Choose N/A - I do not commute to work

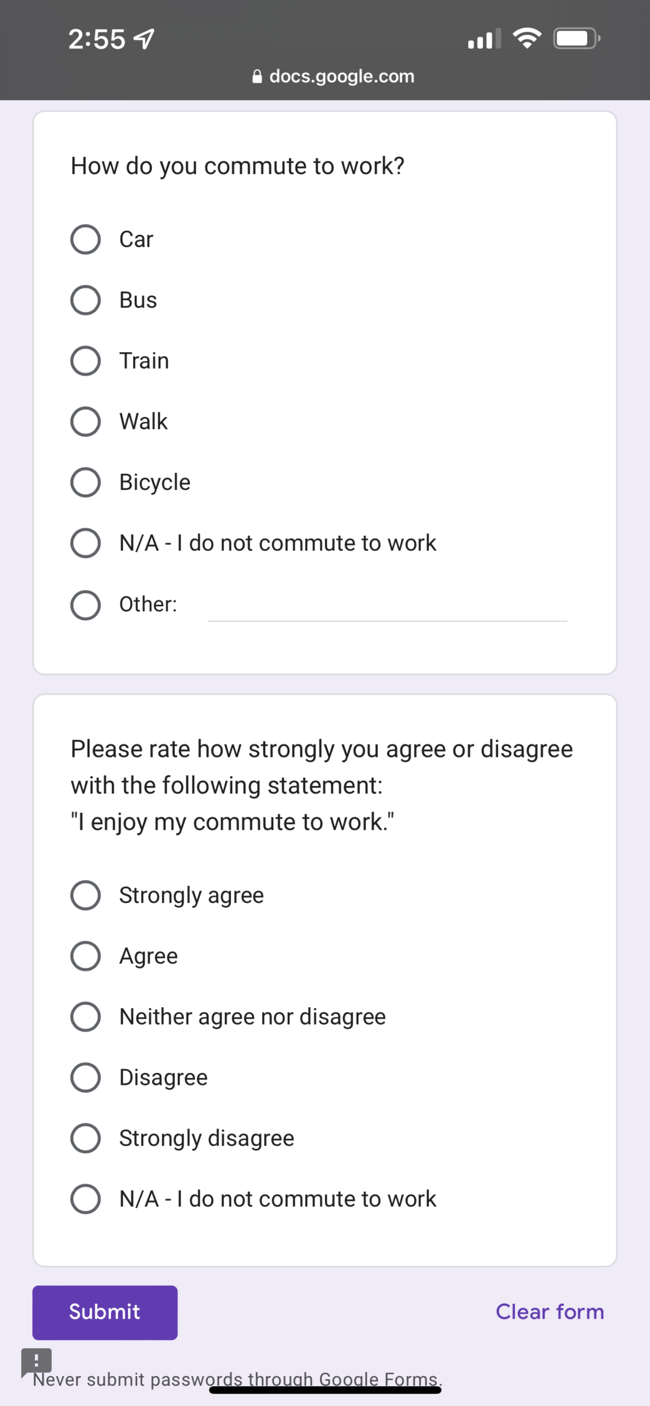click(x=85, y=543)
